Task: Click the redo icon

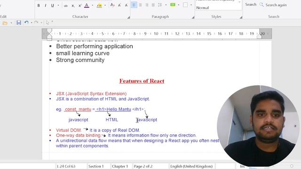Action: pos(36,23)
